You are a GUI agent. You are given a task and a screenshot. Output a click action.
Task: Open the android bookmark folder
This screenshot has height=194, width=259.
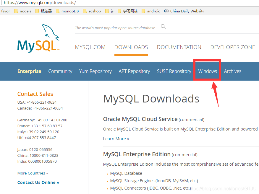[151, 11]
